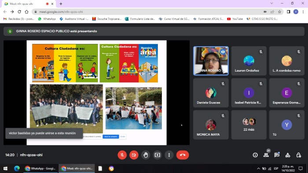The height and width of the screenshot is (173, 308).
Task: Open more options three-dot menu
Action: (169, 155)
